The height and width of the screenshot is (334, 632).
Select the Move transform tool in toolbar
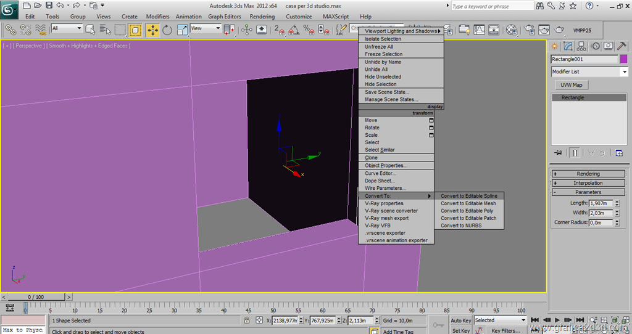tap(152, 30)
